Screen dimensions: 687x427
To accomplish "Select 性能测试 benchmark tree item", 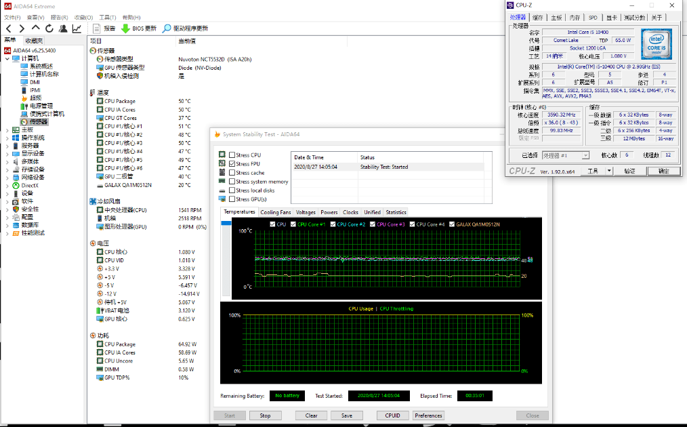I will tap(33, 232).
